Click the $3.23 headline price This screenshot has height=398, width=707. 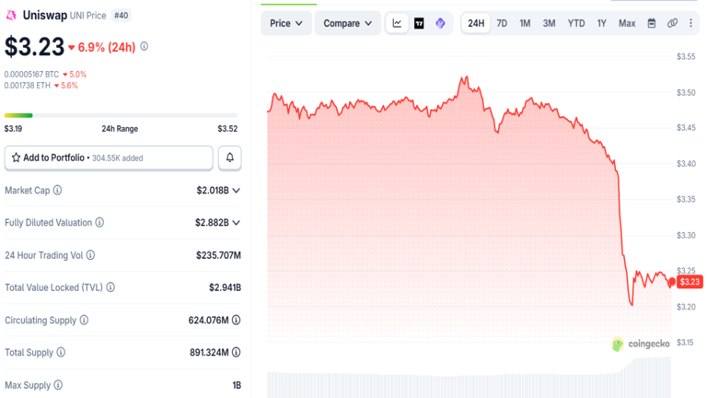pyautogui.click(x=35, y=46)
